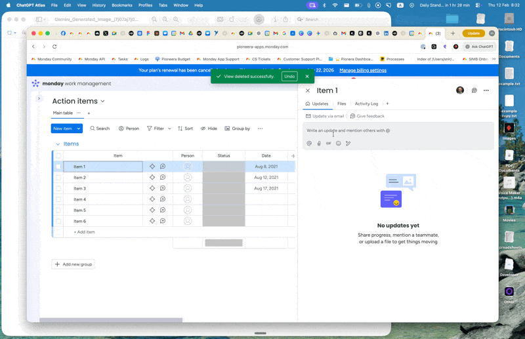Open the Action items board title dropdown

[102, 101]
